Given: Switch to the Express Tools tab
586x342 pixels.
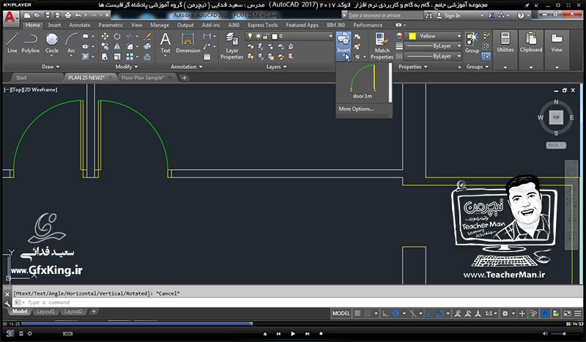Looking at the screenshot, I should click(x=263, y=25).
